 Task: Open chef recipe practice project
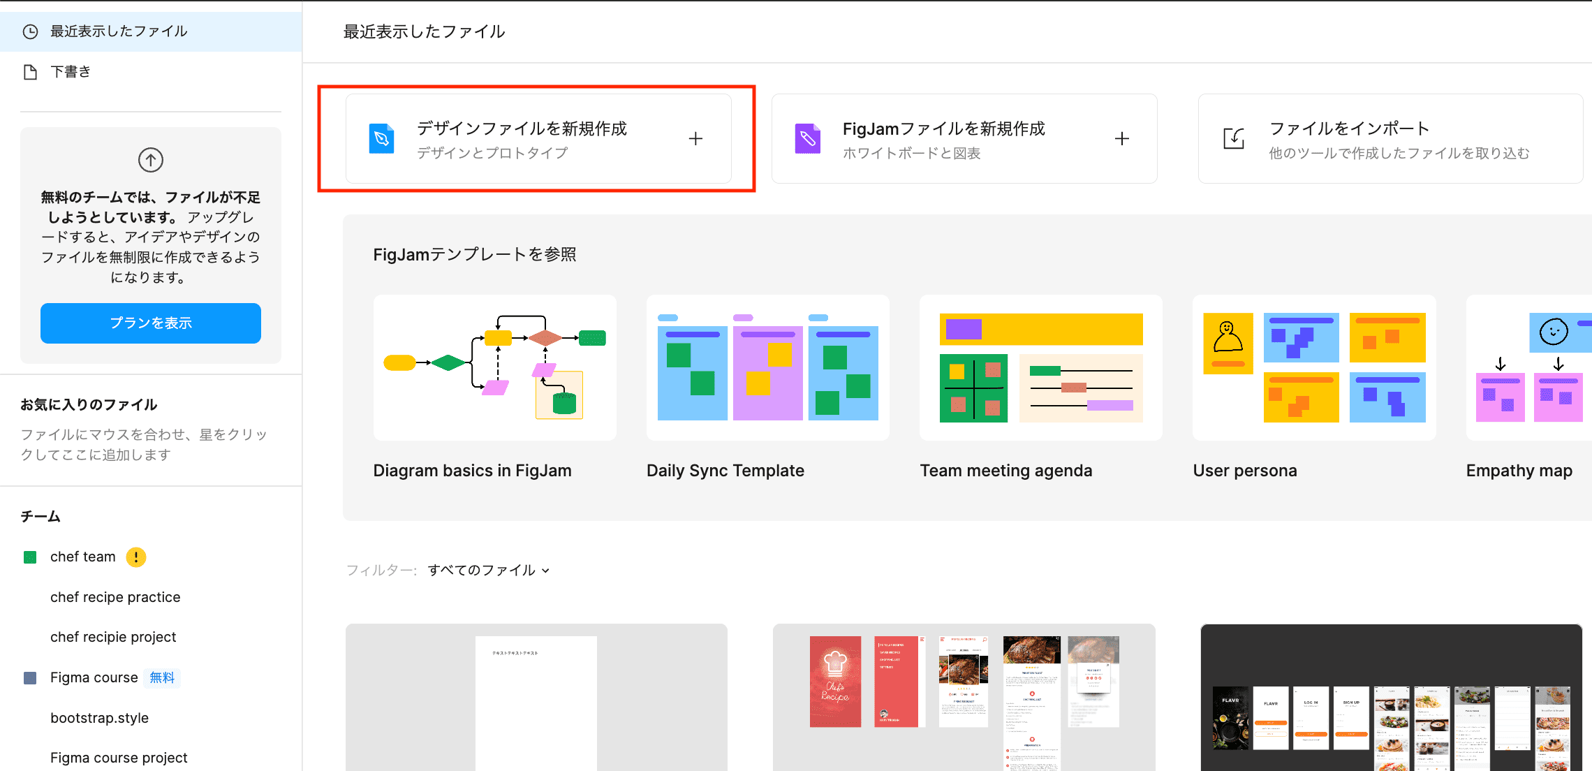pyautogui.click(x=115, y=598)
